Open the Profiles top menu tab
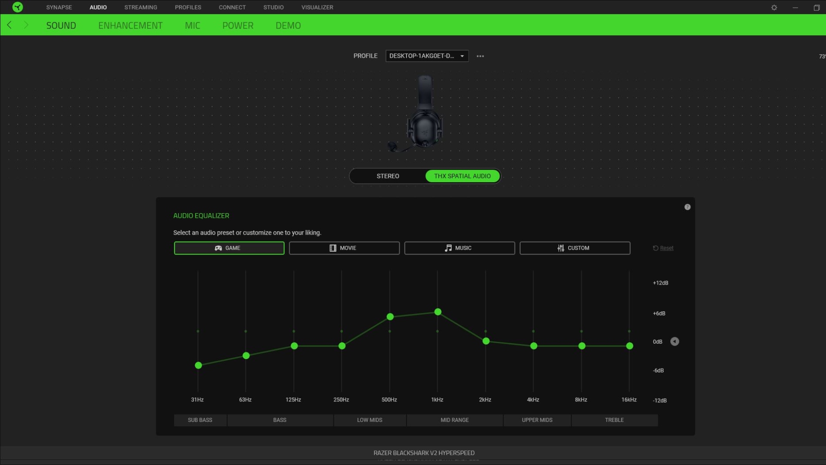 pos(188,7)
